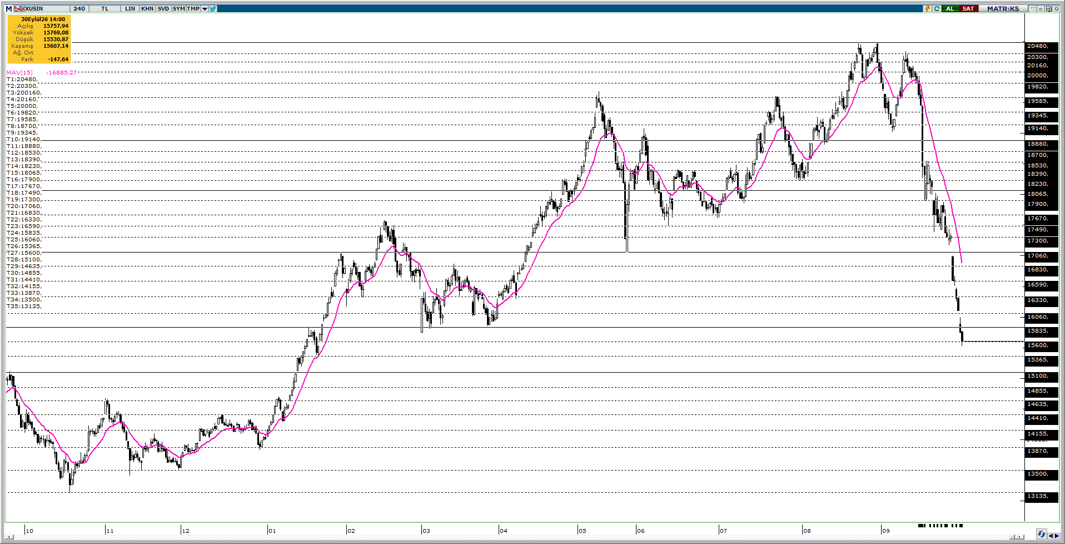
Task: Open the TMP template button
Action: (x=193, y=9)
